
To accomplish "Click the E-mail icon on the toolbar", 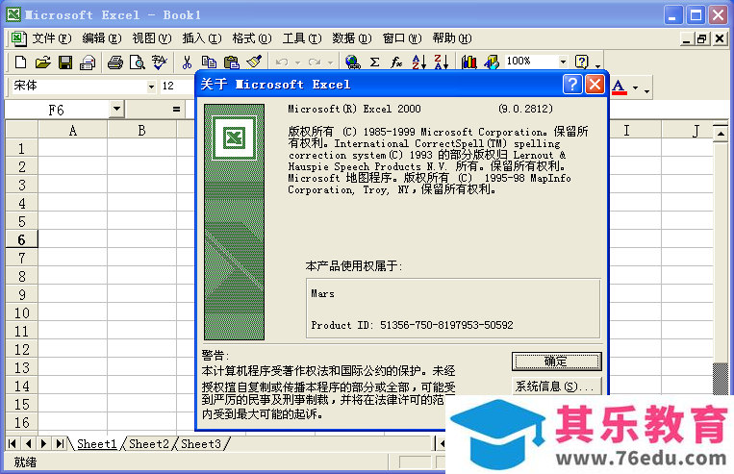I will click(88, 62).
